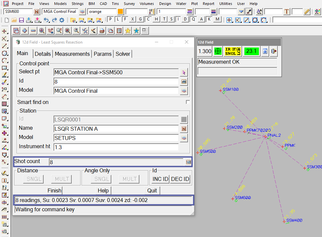This screenshot has height=237, width=322.
Task: Click the IR SNGL measurement mode button
Action: (233, 51)
